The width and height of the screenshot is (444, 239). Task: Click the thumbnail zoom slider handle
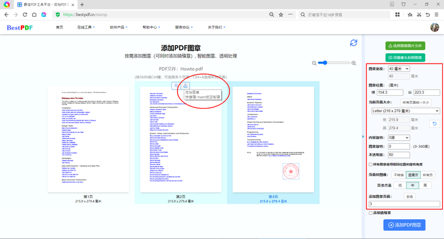[325, 63]
